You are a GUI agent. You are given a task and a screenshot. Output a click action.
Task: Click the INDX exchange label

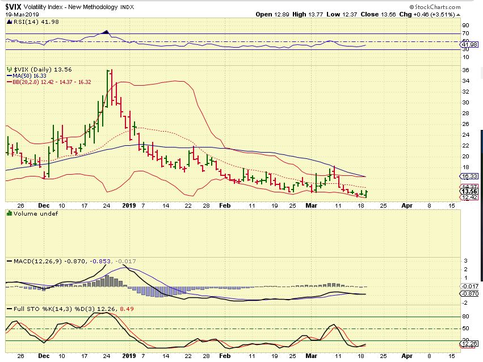pos(127,7)
